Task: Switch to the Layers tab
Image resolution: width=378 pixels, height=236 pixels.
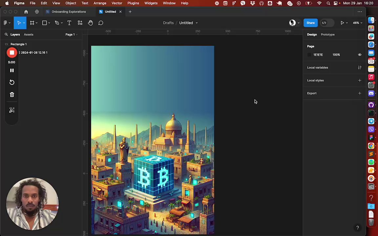Action: click(x=15, y=34)
